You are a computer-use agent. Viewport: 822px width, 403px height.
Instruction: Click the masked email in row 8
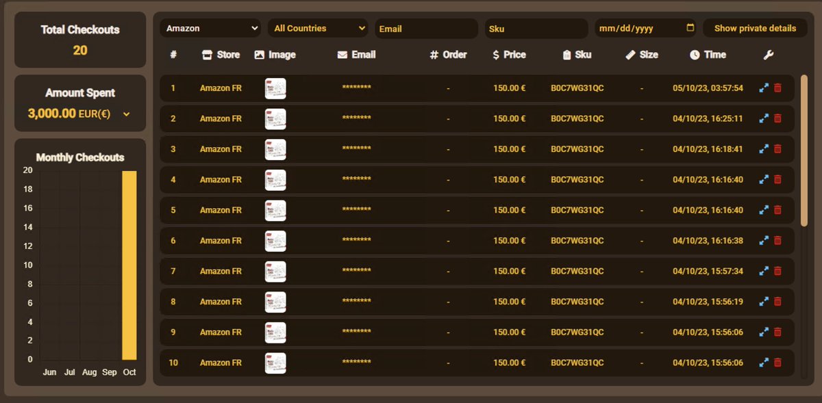coord(356,302)
